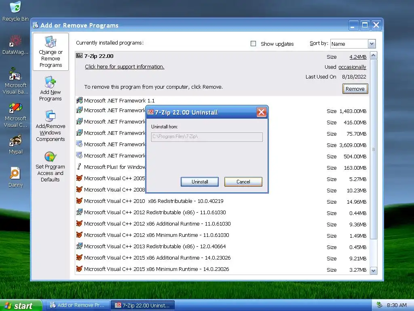Click the program list scrollbar up arrow
This screenshot has width=414, height=311.
coord(373,55)
